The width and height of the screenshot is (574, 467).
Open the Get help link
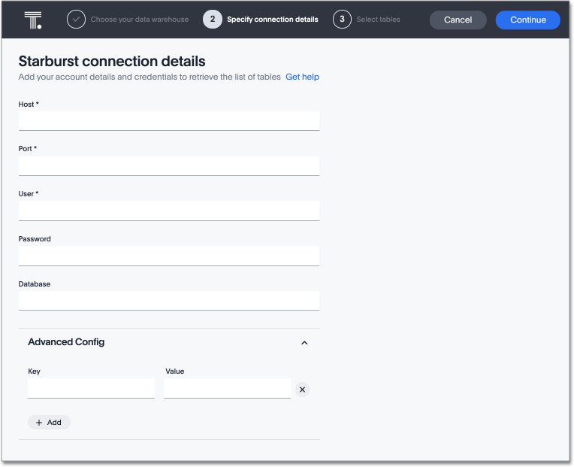[x=302, y=77]
